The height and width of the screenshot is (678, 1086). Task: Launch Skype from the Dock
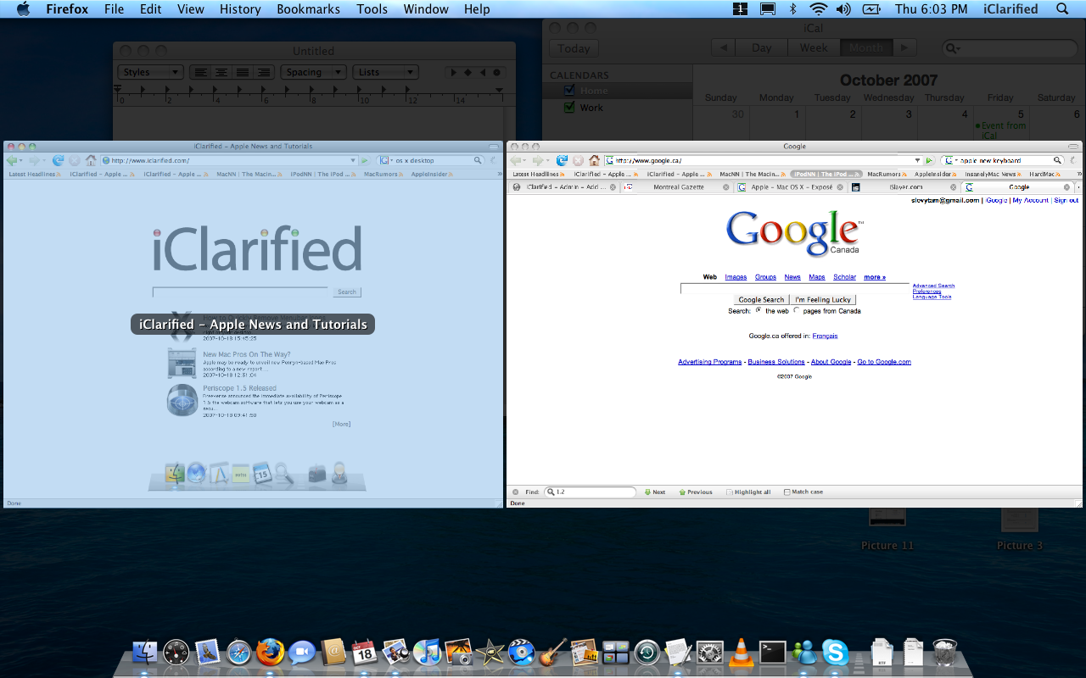click(835, 652)
